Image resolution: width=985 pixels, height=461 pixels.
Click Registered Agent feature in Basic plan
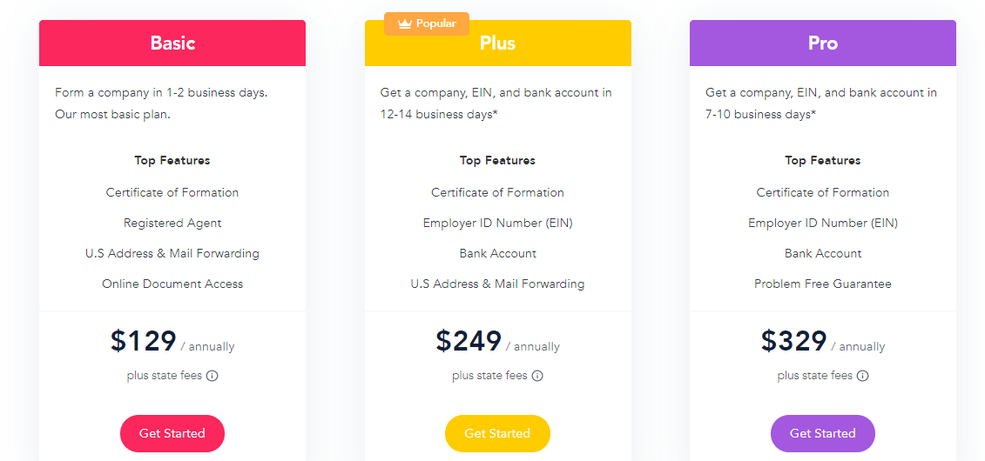click(x=172, y=223)
